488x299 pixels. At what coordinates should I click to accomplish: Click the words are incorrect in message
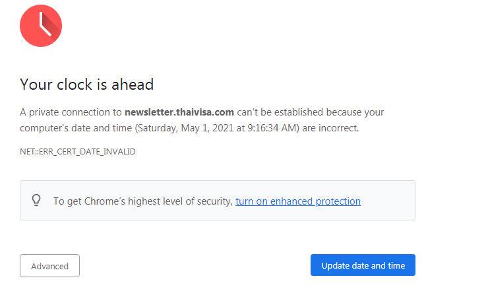330,128
